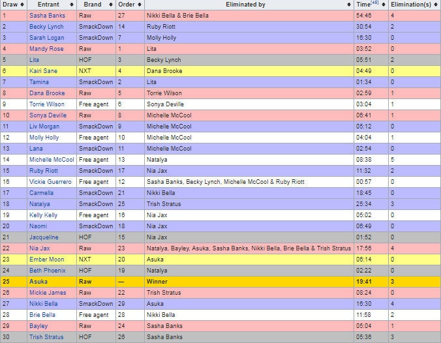Screen dimensions: 441x343
Task: Open the Mickie James link
Action: (x=47, y=293)
